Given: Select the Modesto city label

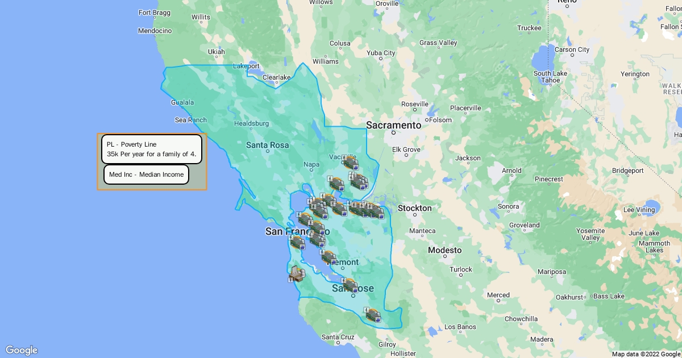Looking at the screenshot, I should click(444, 251).
